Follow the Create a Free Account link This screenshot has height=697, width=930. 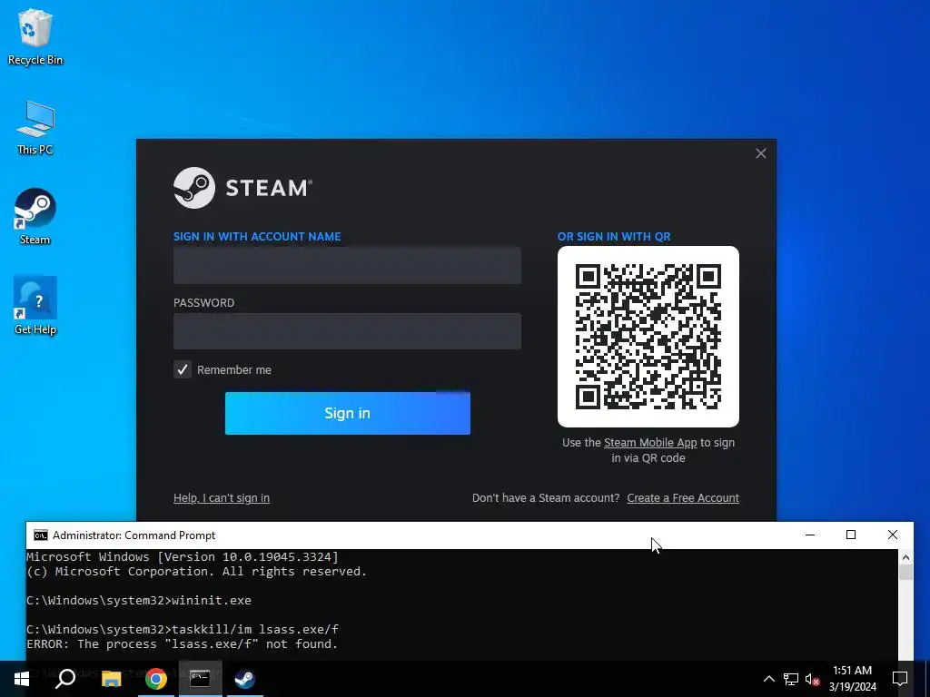coord(683,498)
